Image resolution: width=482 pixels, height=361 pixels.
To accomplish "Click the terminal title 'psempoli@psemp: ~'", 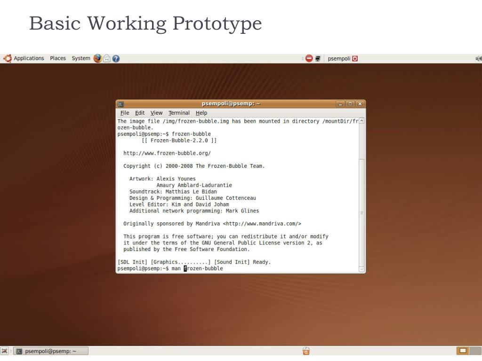I will click(x=231, y=104).
